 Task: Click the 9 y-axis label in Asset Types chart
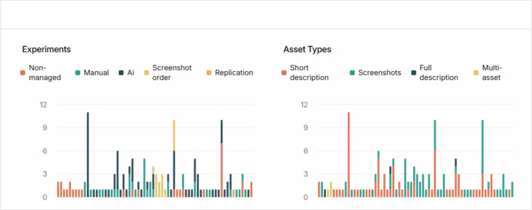pyautogui.click(x=306, y=128)
